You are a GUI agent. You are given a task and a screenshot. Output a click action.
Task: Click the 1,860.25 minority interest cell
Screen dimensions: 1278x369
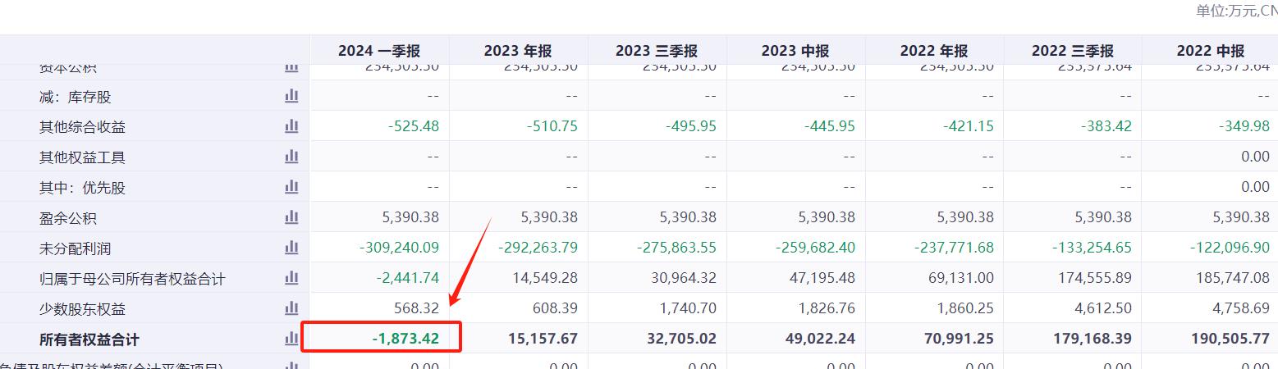pyautogui.click(x=966, y=309)
